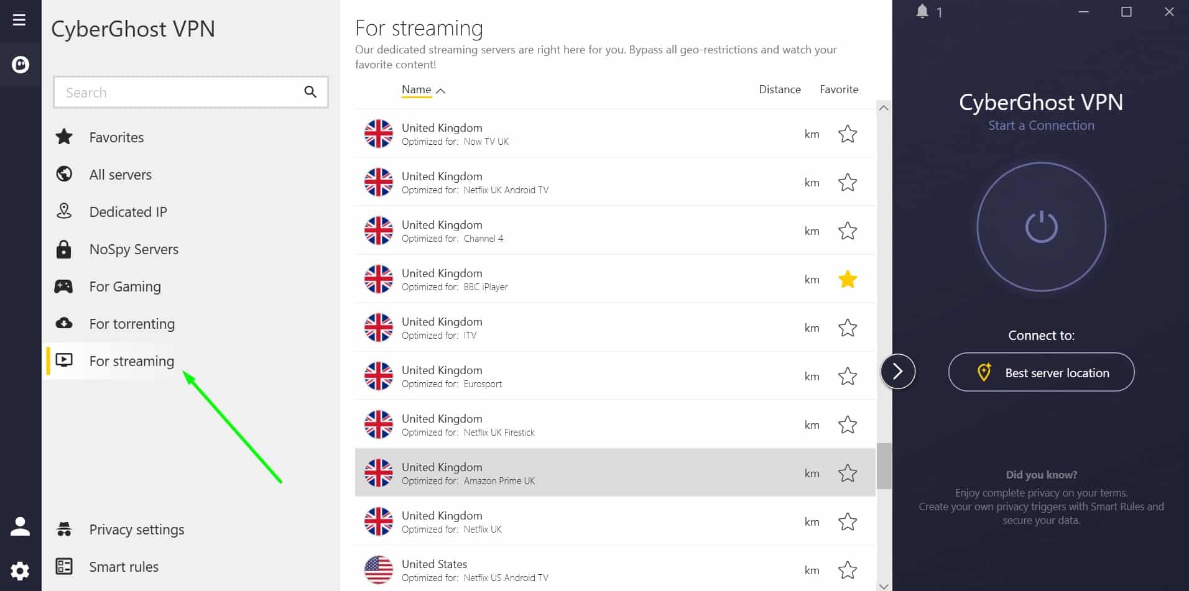Open the notifications bell icon
Image resolution: width=1189 pixels, height=591 pixels.
(922, 11)
